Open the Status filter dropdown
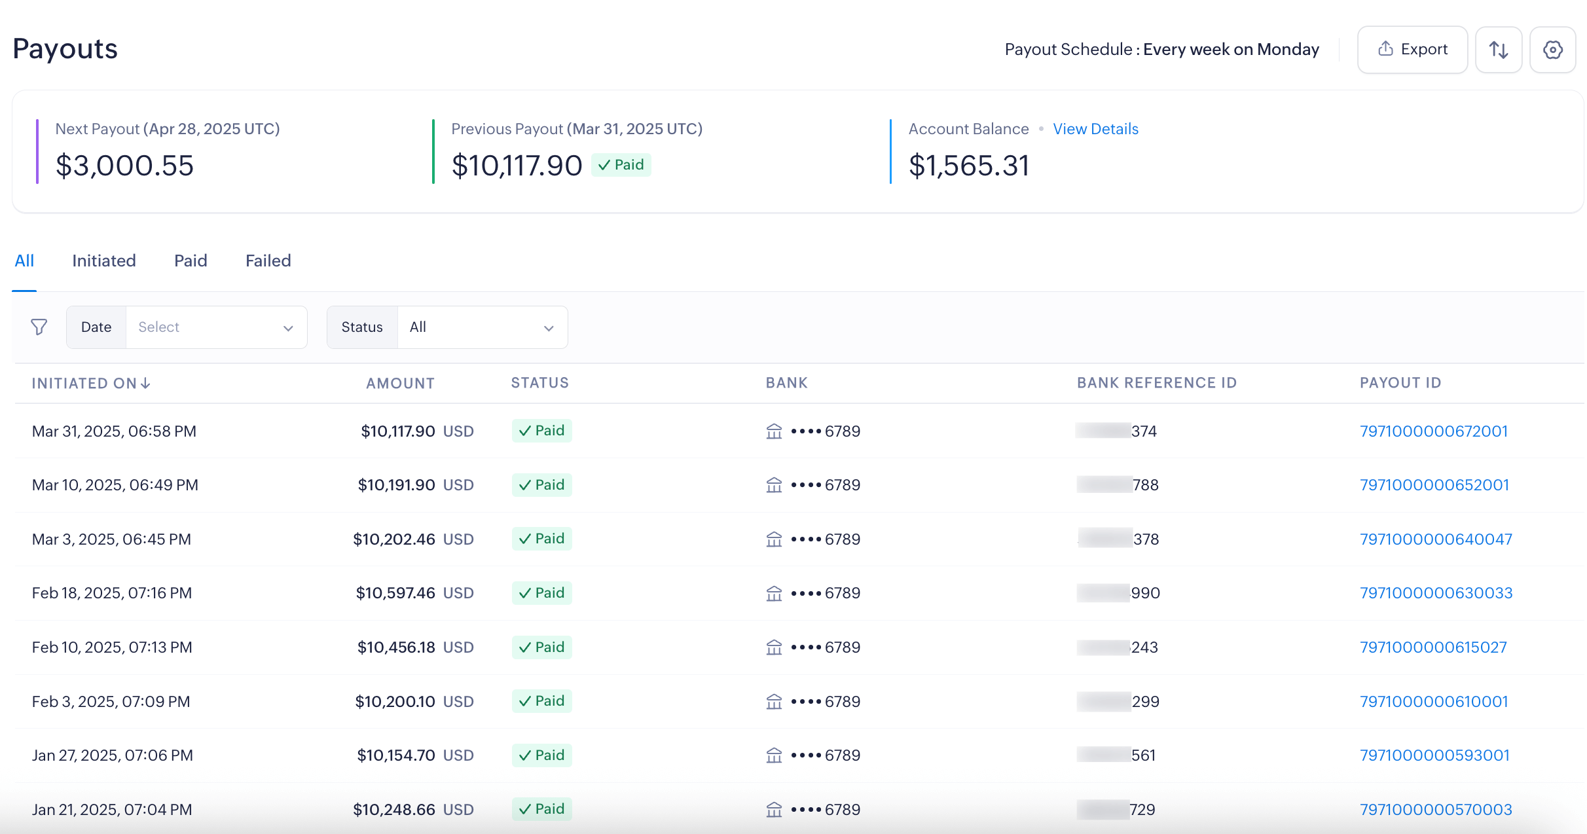 [x=482, y=327]
